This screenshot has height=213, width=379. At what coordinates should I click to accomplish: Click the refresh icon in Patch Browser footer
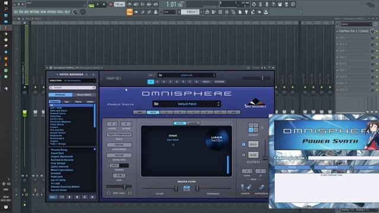[x=85, y=197]
